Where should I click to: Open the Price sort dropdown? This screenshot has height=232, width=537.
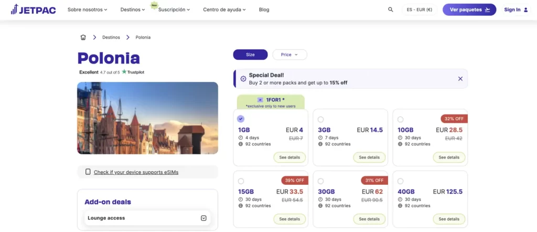pyautogui.click(x=289, y=55)
